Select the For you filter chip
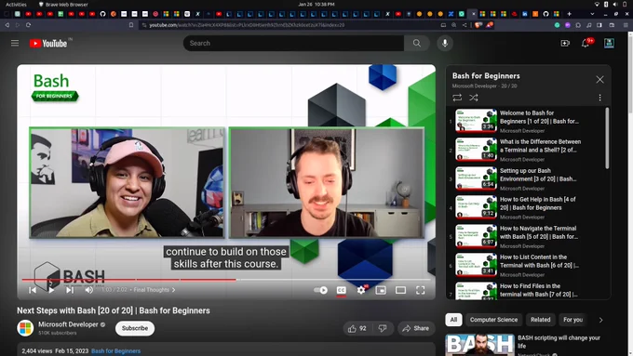Screen dimensions: 633x356 (x=573, y=320)
